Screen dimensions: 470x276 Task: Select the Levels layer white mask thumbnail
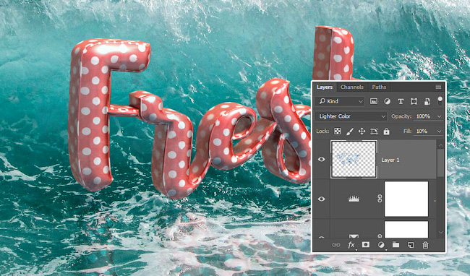tap(406, 199)
